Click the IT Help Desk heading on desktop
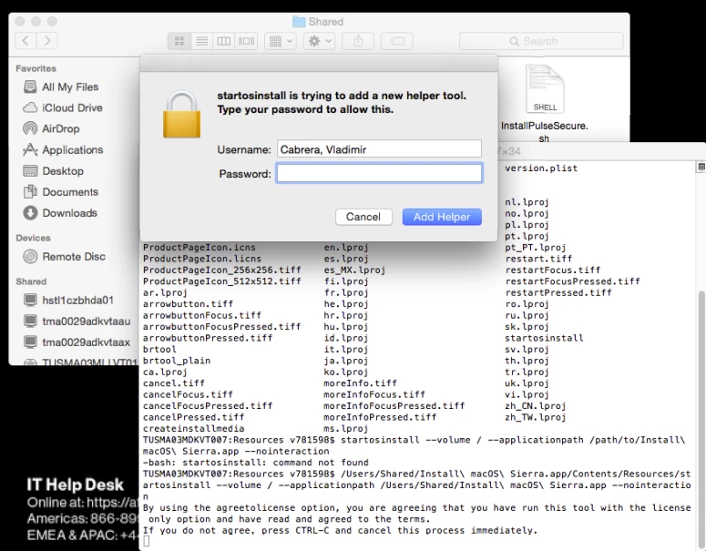 [75, 485]
